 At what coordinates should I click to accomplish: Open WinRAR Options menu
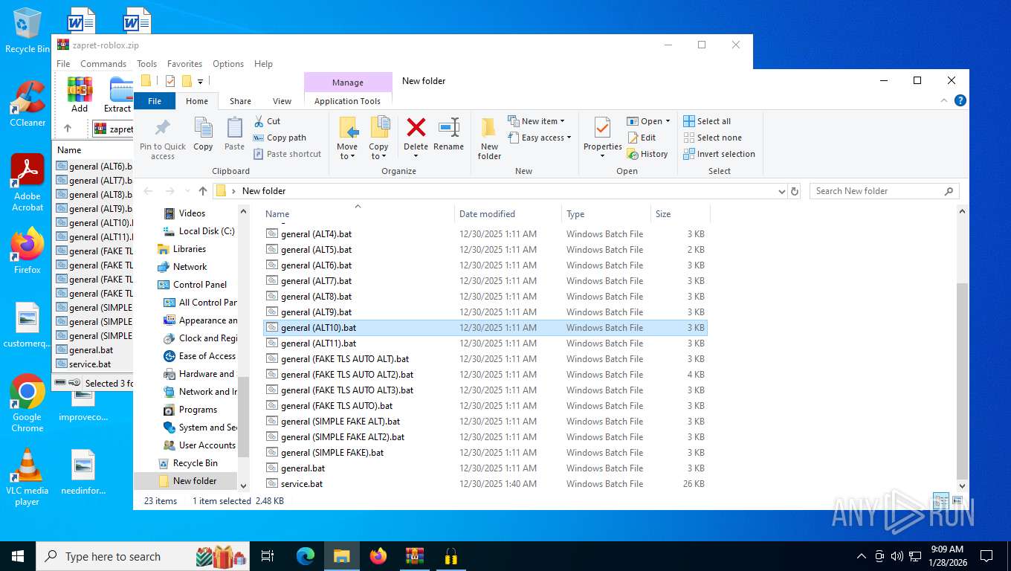click(x=228, y=64)
